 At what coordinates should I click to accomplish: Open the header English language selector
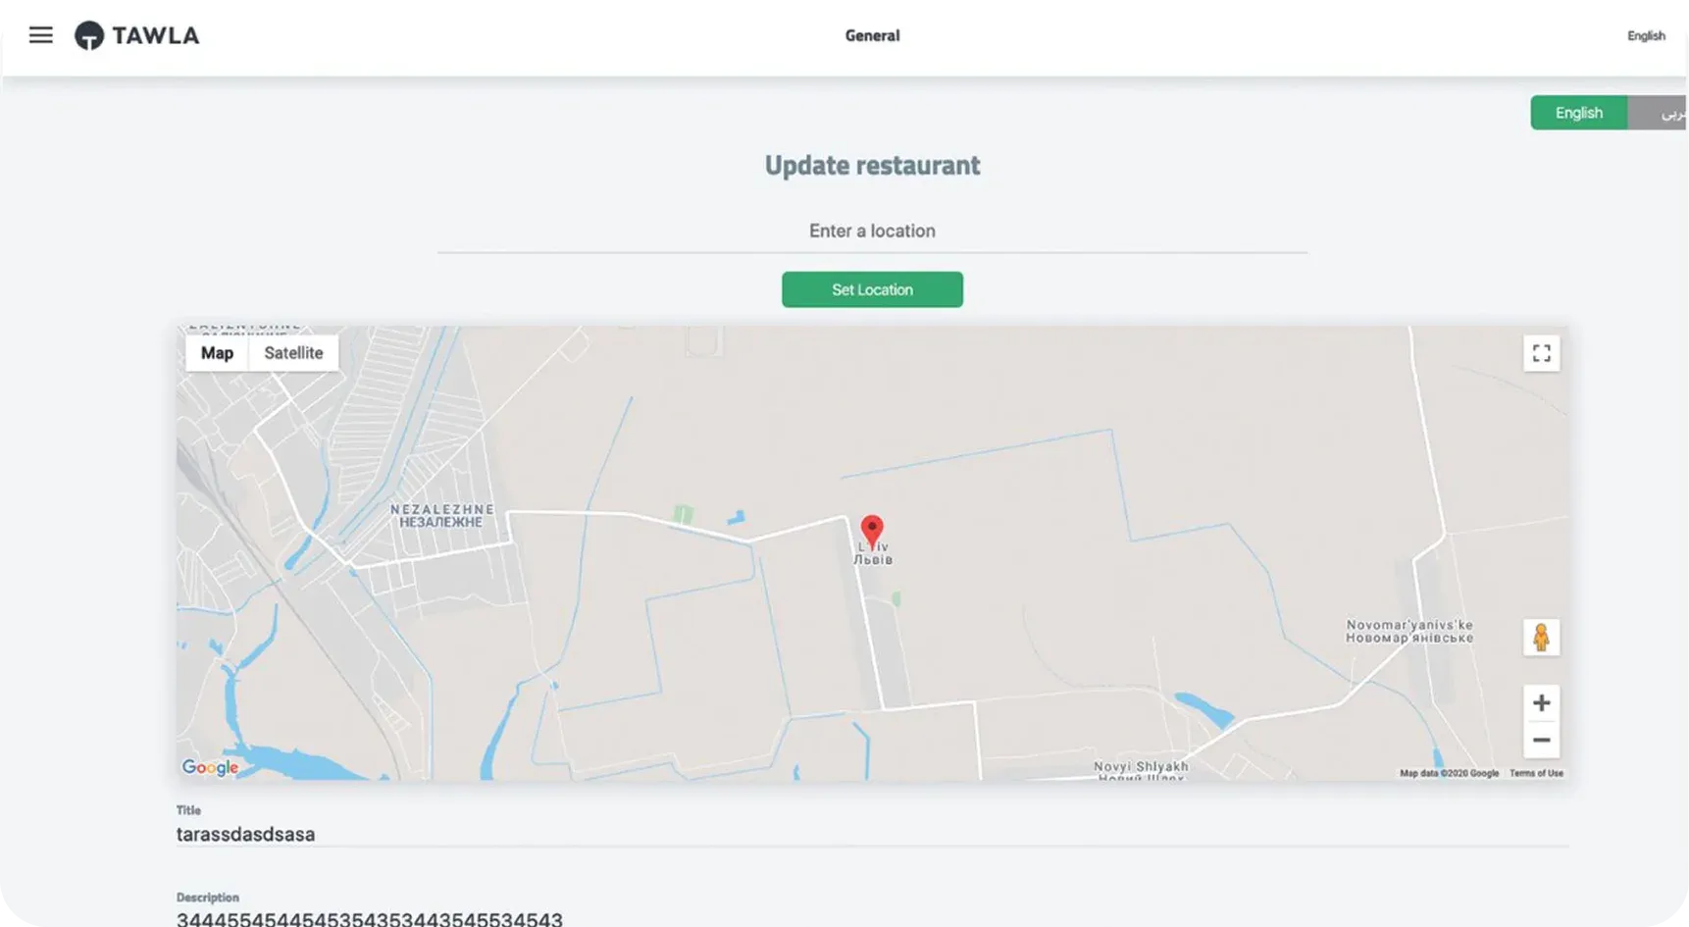(x=1645, y=36)
